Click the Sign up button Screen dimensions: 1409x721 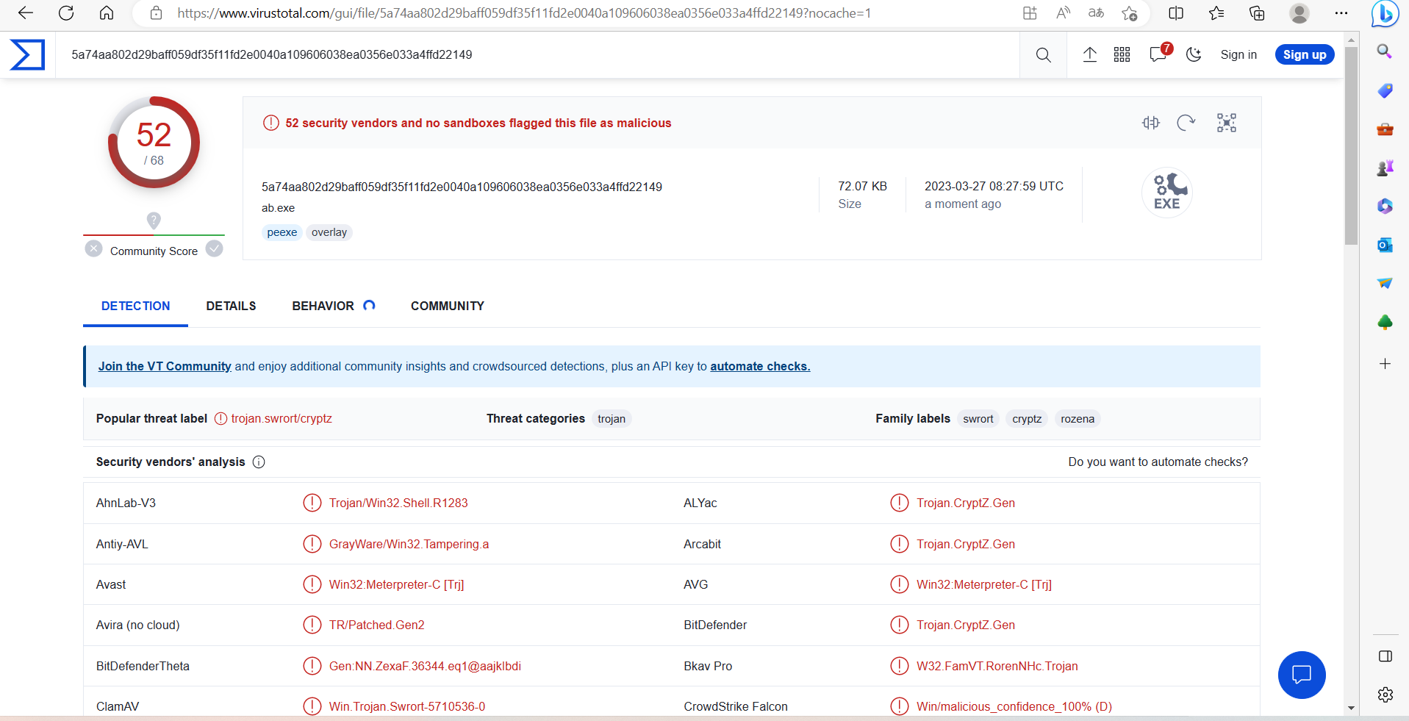(1305, 55)
